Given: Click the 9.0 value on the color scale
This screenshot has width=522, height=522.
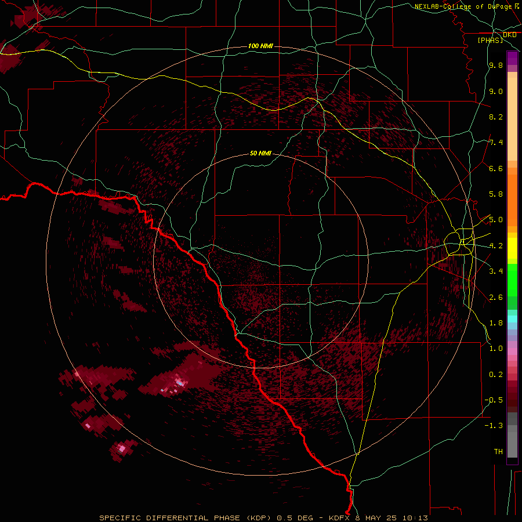Looking at the screenshot, I should coord(496,91).
